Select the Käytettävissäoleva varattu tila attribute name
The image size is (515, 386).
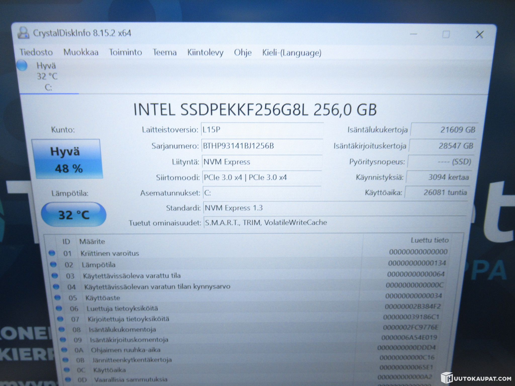[x=132, y=276]
